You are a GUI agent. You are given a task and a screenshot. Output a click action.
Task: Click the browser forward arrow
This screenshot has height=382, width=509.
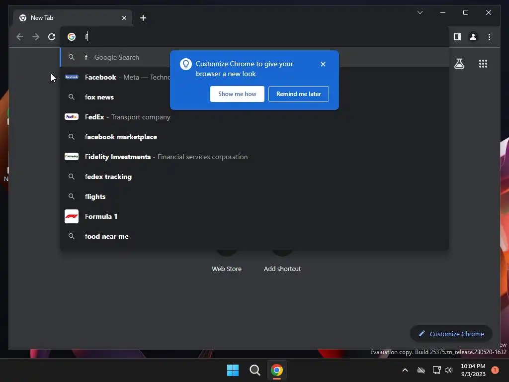pyautogui.click(x=36, y=37)
